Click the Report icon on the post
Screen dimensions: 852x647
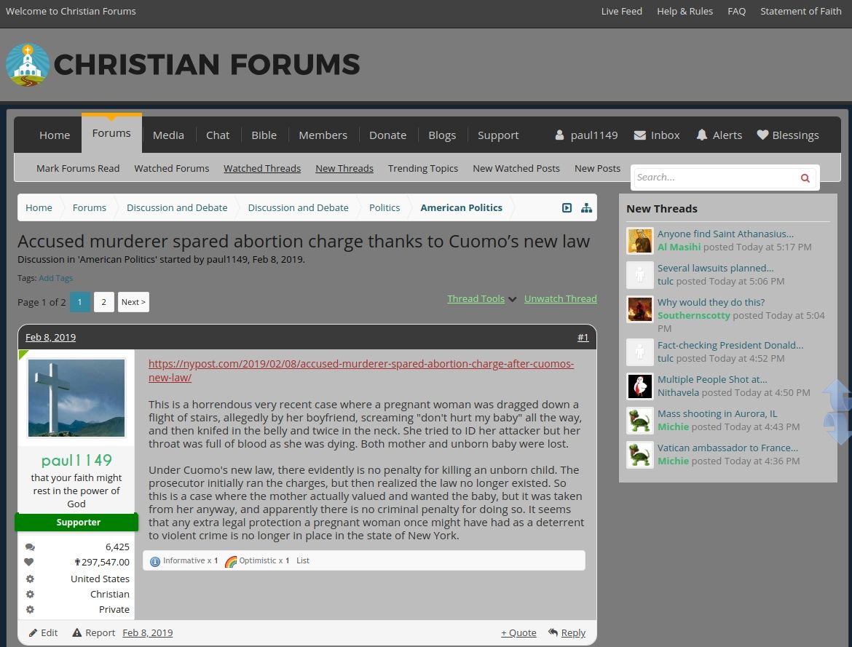coord(79,632)
